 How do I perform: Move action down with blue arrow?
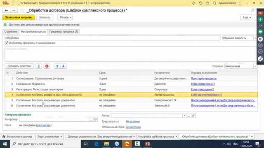64,66
